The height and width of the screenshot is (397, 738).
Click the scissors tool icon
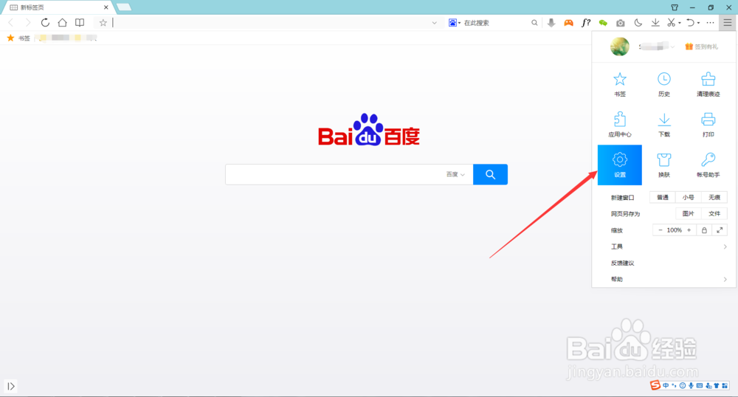pos(671,23)
